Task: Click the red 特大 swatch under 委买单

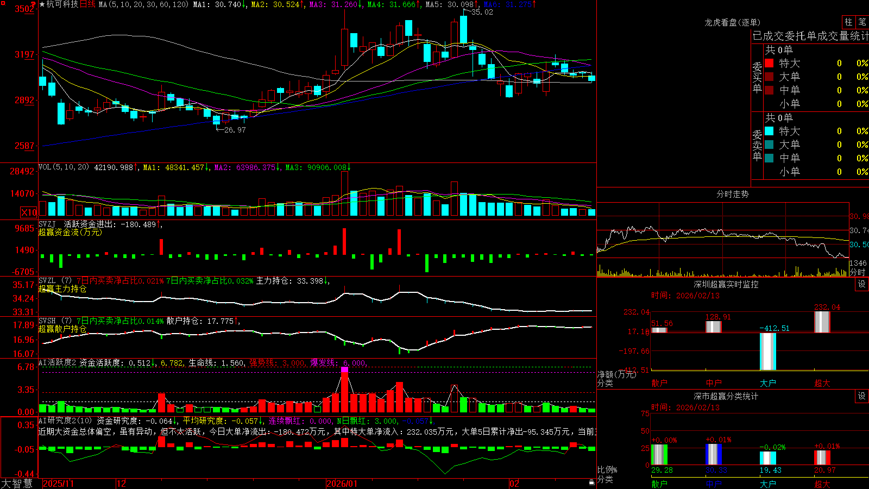Action: [x=769, y=63]
